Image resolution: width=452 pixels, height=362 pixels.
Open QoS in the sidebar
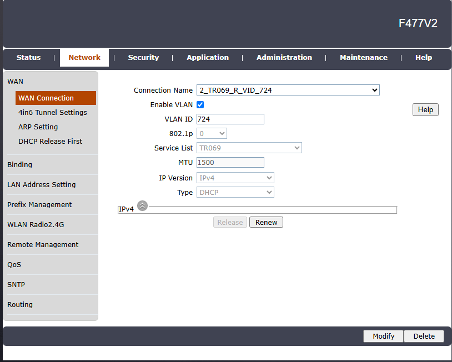tap(14, 265)
